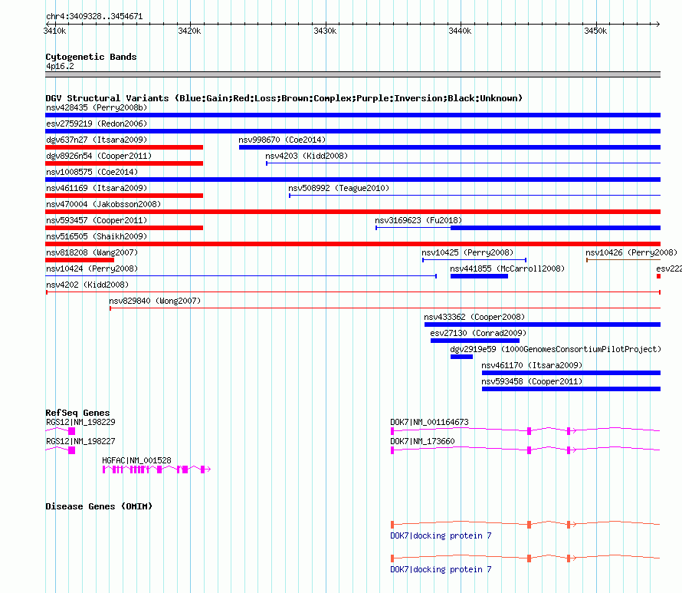Open the DGV Structural Variants track title
The image size is (682, 593).
point(284,98)
